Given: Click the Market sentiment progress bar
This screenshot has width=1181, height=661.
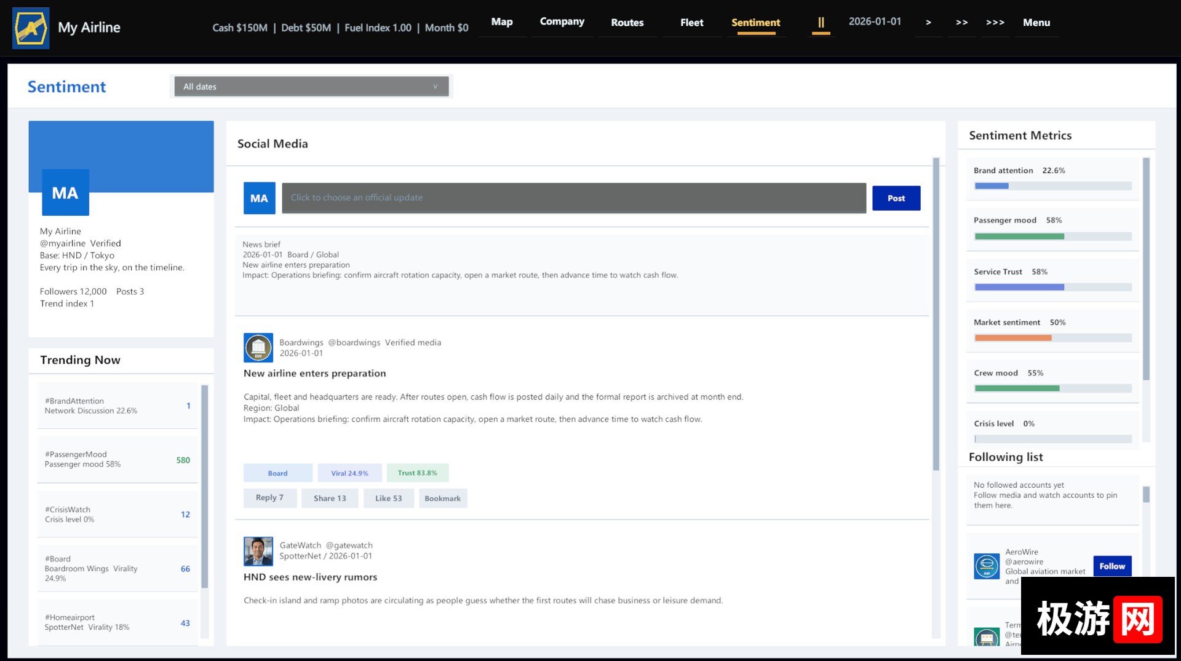Looking at the screenshot, I should (1052, 338).
